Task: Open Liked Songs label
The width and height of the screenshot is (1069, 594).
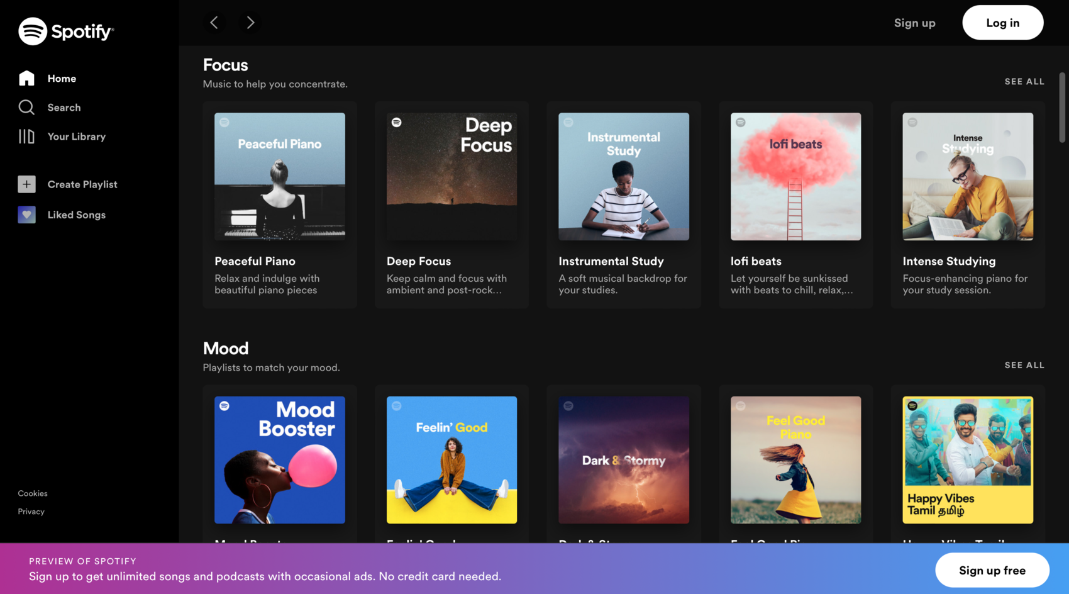Action: [x=77, y=215]
